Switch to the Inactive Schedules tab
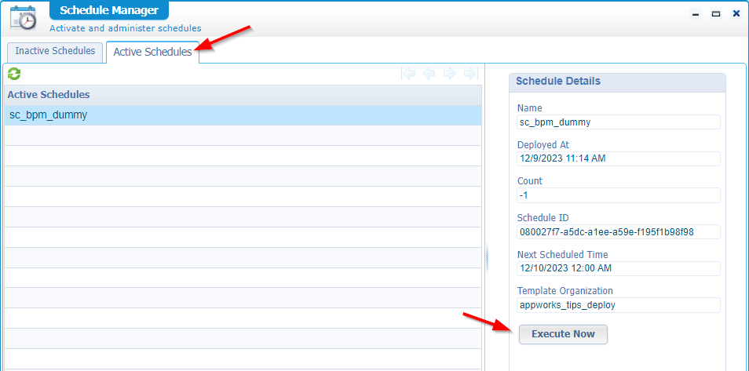This screenshot has width=749, height=371. [x=55, y=51]
